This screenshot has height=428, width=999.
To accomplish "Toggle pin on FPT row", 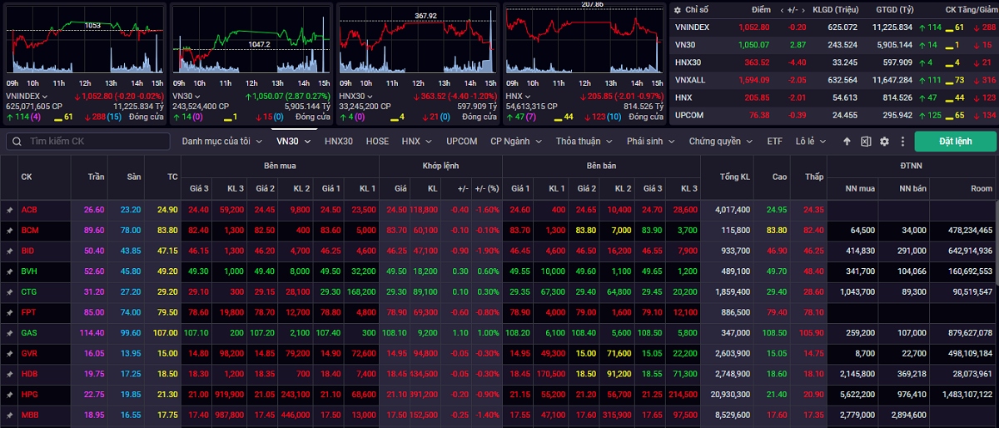I will [10, 312].
